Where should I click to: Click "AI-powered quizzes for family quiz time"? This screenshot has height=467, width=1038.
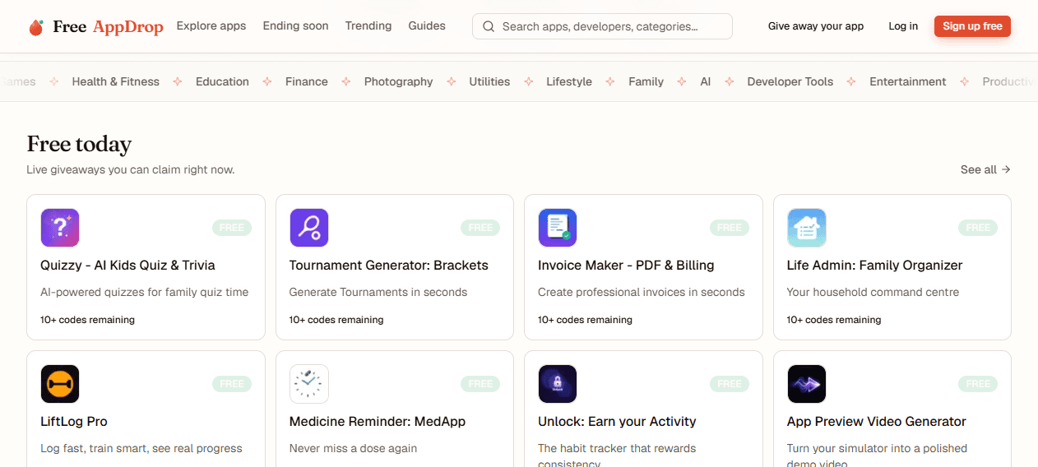[144, 292]
